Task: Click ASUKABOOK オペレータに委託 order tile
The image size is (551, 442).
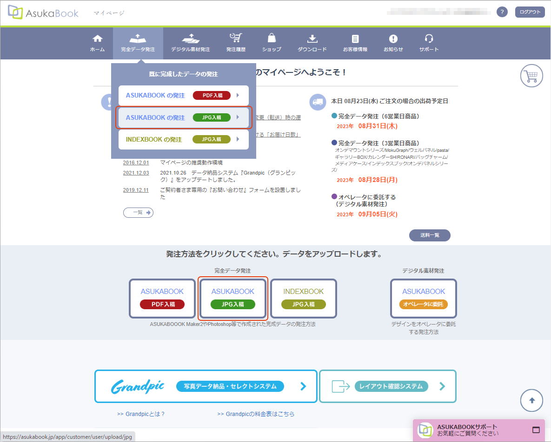Action: 424,299
